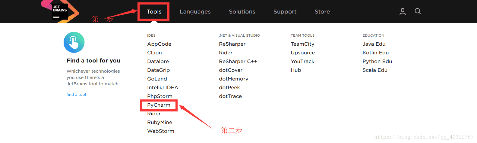Open the PhpStorm link
477x143 pixels.
click(x=160, y=96)
